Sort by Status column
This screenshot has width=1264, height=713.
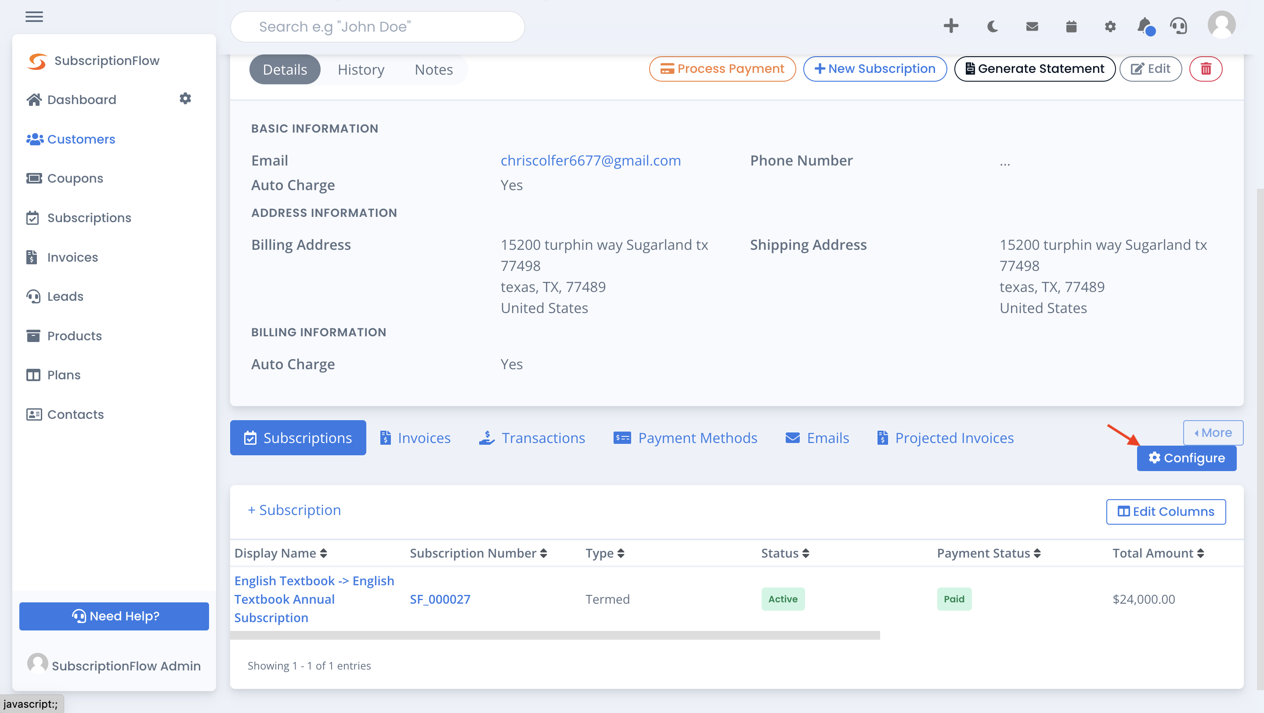(x=785, y=554)
